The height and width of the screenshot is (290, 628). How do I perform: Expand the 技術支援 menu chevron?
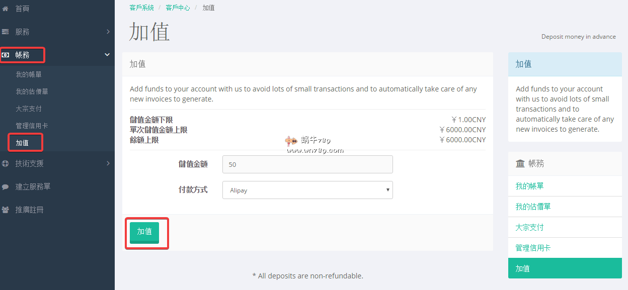point(108,163)
